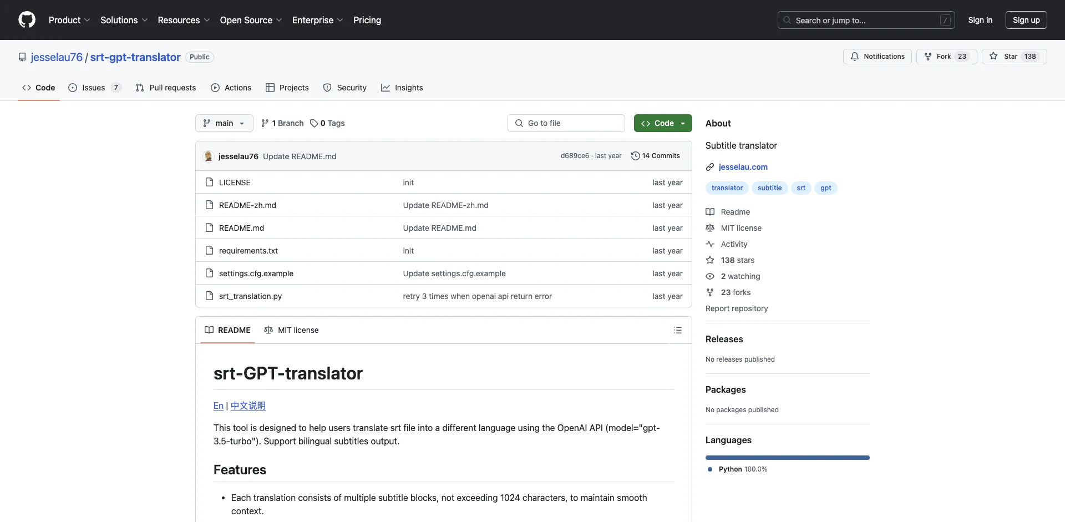Click the file icon next to LICENSE

pyautogui.click(x=209, y=182)
